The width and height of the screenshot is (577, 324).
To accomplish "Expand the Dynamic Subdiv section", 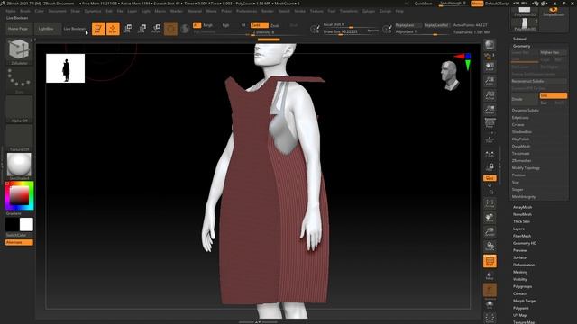I will 525,110.
